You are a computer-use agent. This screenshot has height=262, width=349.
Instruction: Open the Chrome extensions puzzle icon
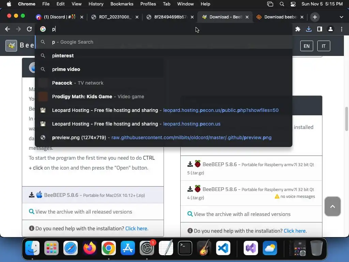298,29
